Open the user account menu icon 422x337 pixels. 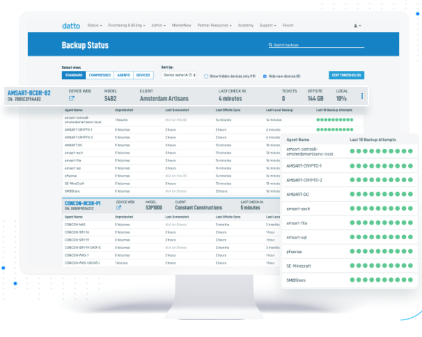pyautogui.click(x=357, y=26)
